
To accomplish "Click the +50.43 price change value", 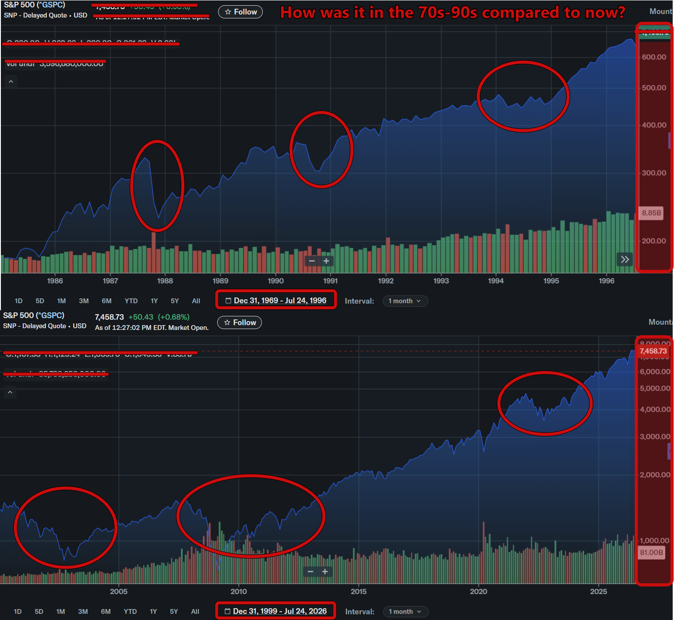I will (141, 317).
